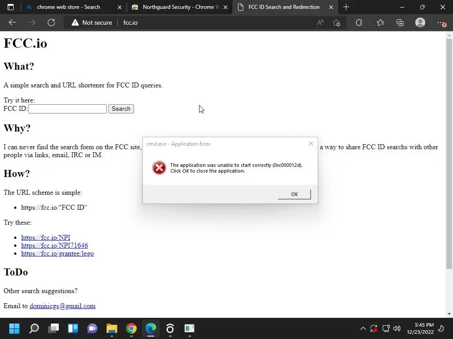Click the page vertical scrollbar thumb

click(449, 154)
